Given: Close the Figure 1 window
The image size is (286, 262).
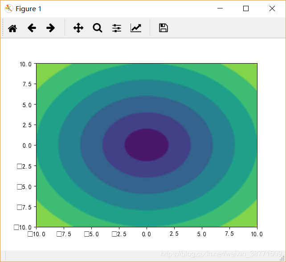Looking at the screenshot, I should tap(272, 8).
